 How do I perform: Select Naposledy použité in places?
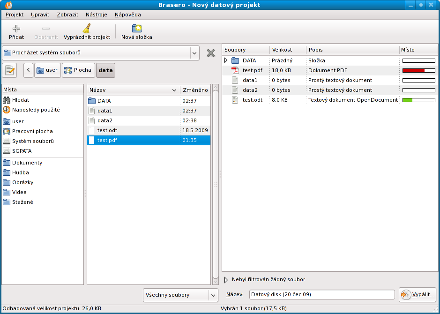coord(36,110)
